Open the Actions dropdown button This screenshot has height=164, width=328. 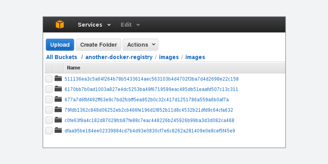[x=140, y=45]
